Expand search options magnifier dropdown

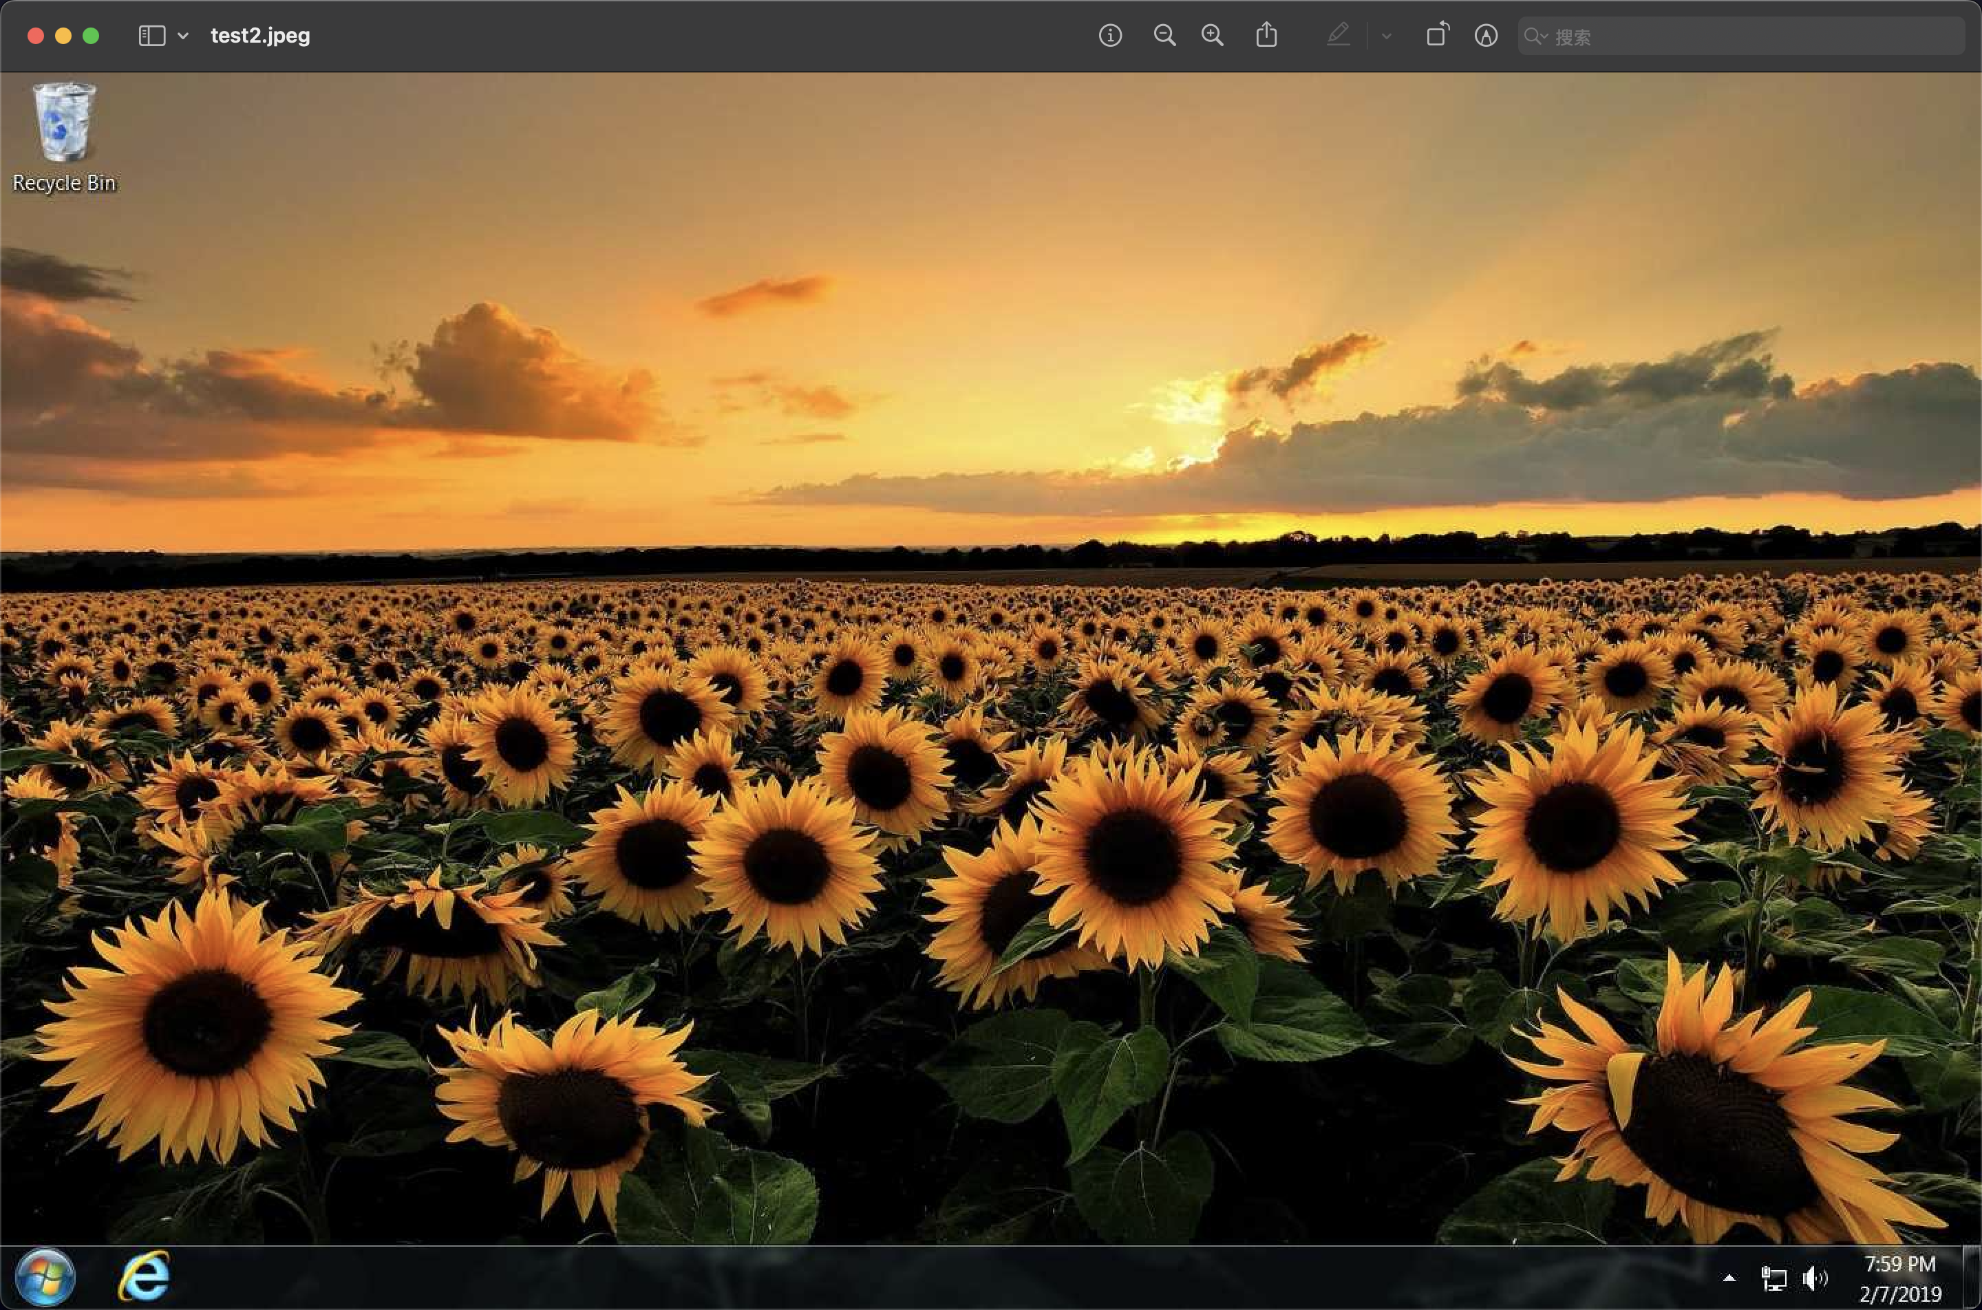point(1535,36)
